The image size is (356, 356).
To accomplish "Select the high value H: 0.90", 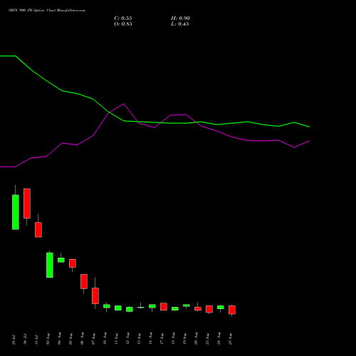I will pyautogui.click(x=180, y=19).
